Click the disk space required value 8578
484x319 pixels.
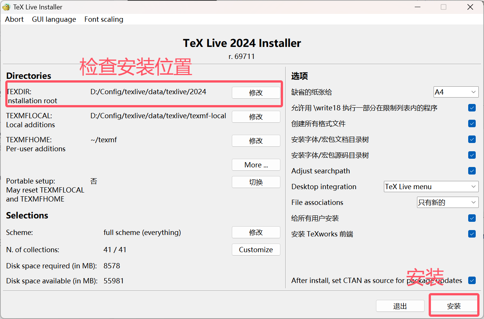tap(112, 266)
